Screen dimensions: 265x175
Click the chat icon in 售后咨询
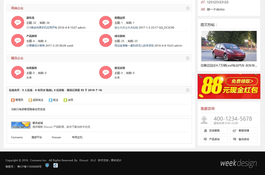click(235, 139)
